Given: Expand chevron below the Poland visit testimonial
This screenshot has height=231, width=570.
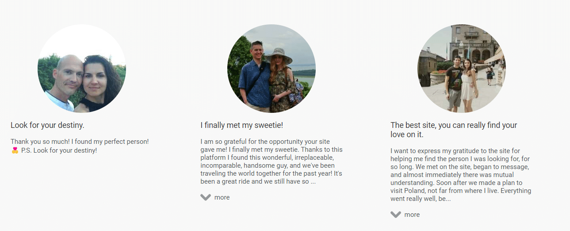Looking at the screenshot, I should (x=395, y=215).
